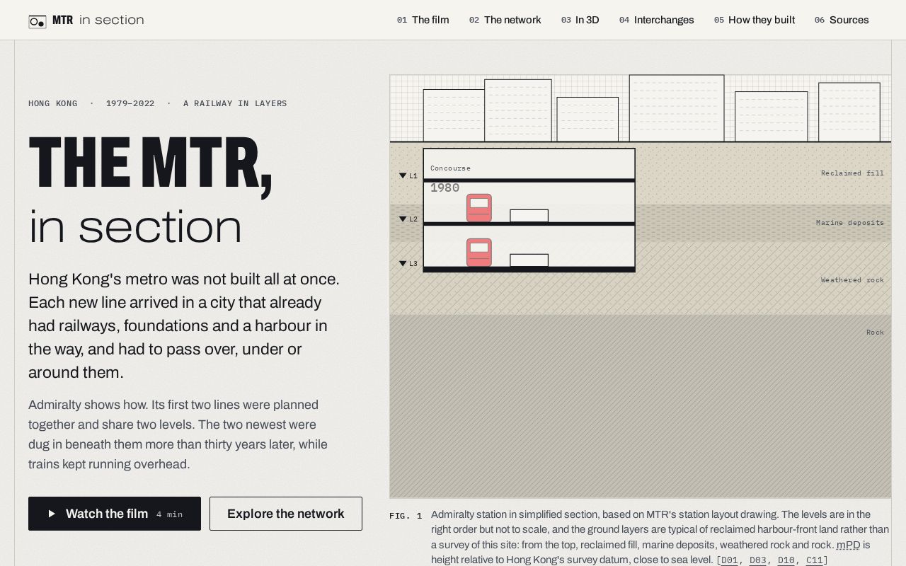Screen dimensions: 906x566
Task: Open the D03 source reference
Action: 758,560
